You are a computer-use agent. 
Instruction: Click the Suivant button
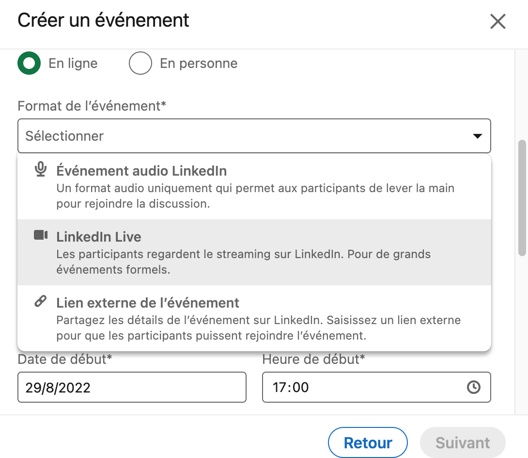pyautogui.click(x=463, y=442)
